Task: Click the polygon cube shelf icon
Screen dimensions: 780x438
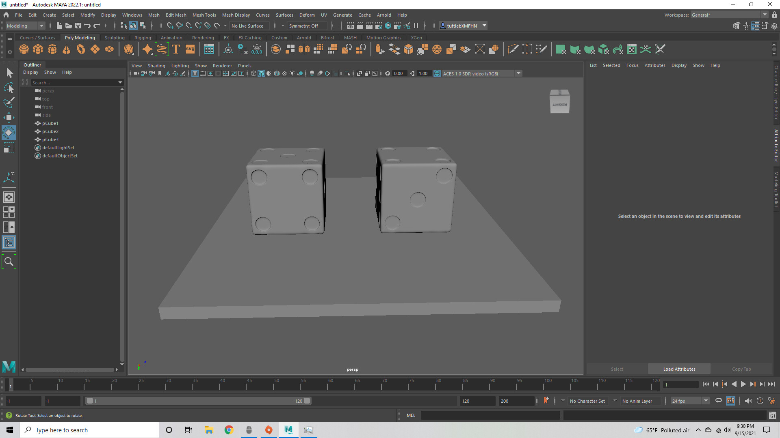Action: tap(38, 49)
